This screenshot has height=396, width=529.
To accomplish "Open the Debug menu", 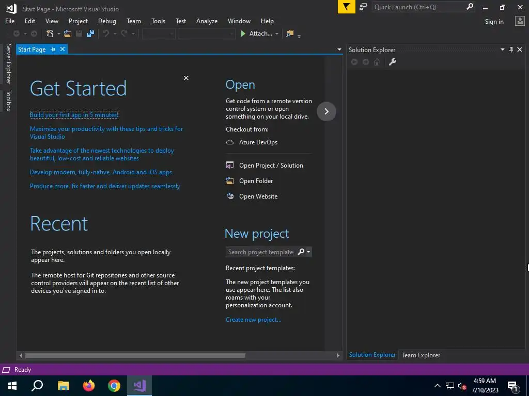I will click(107, 21).
